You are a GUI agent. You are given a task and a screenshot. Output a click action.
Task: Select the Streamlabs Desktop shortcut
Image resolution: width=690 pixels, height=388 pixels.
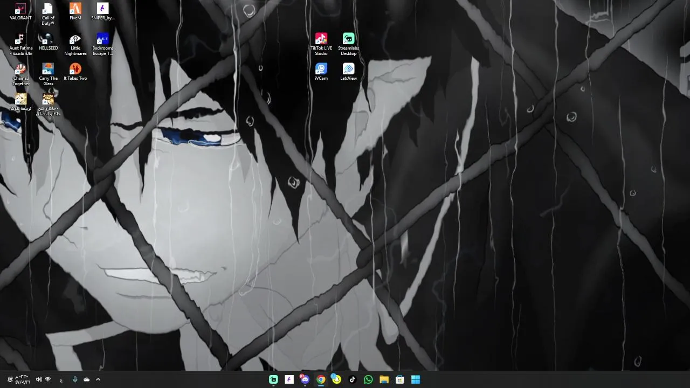pyautogui.click(x=348, y=44)
